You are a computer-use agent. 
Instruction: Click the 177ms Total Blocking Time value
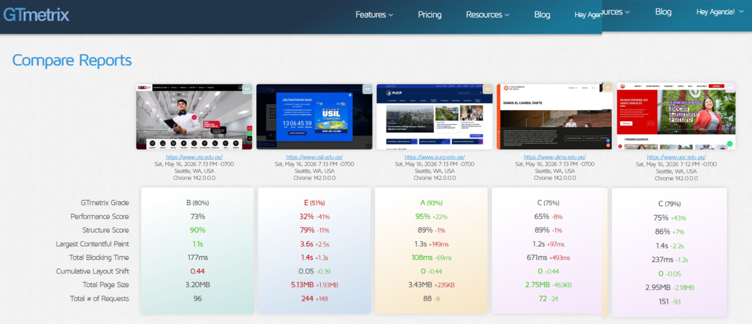point(197,257)
